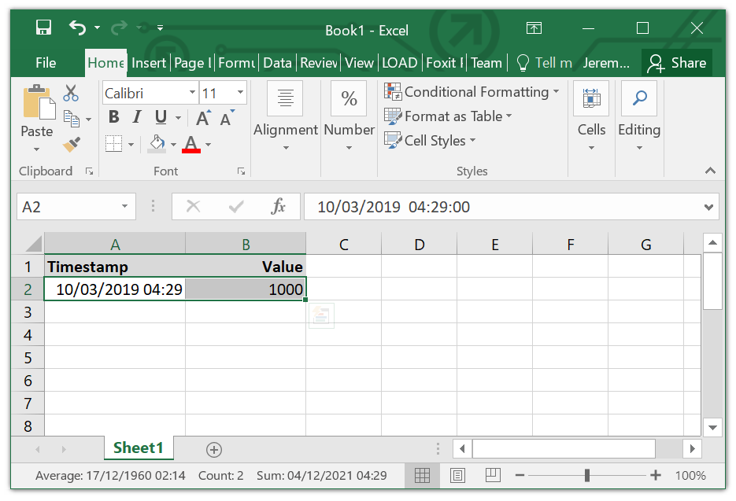736x501 pixels.
Task: Apply formatting with the Format Painter icon
Action: click(x=70, y=143)
